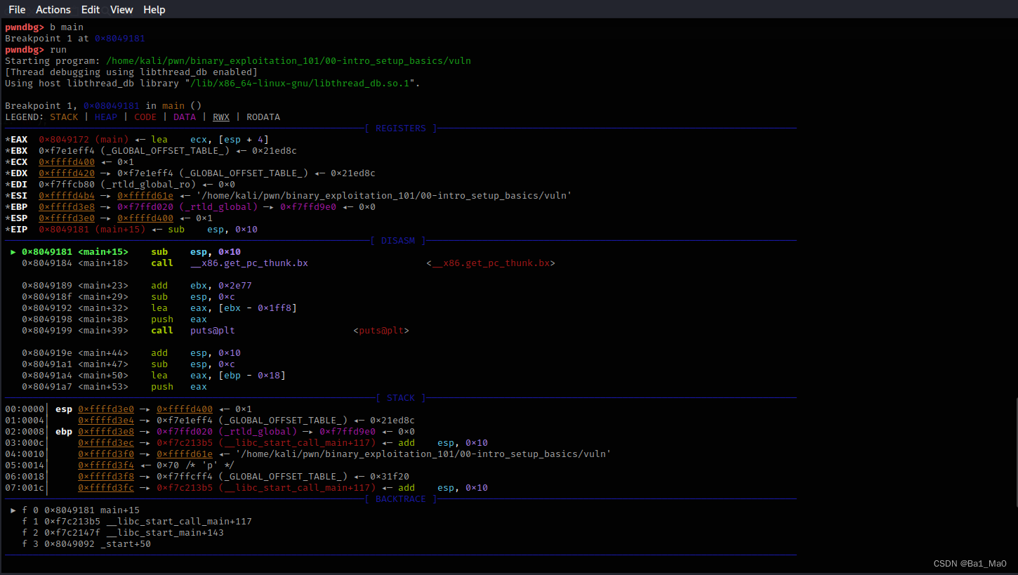Click the *EDI register name
Viewport: 1018px width, 575px height.
click(x=16, y=185)
